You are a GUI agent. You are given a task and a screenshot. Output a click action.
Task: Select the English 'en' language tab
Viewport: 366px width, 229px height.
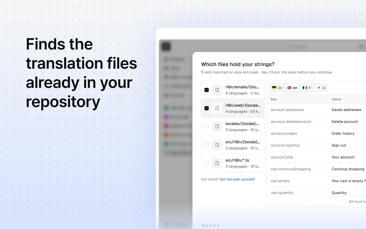(x=292, y=88)
